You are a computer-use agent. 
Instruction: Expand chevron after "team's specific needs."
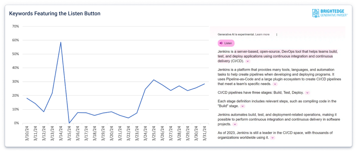pos(275,84)
